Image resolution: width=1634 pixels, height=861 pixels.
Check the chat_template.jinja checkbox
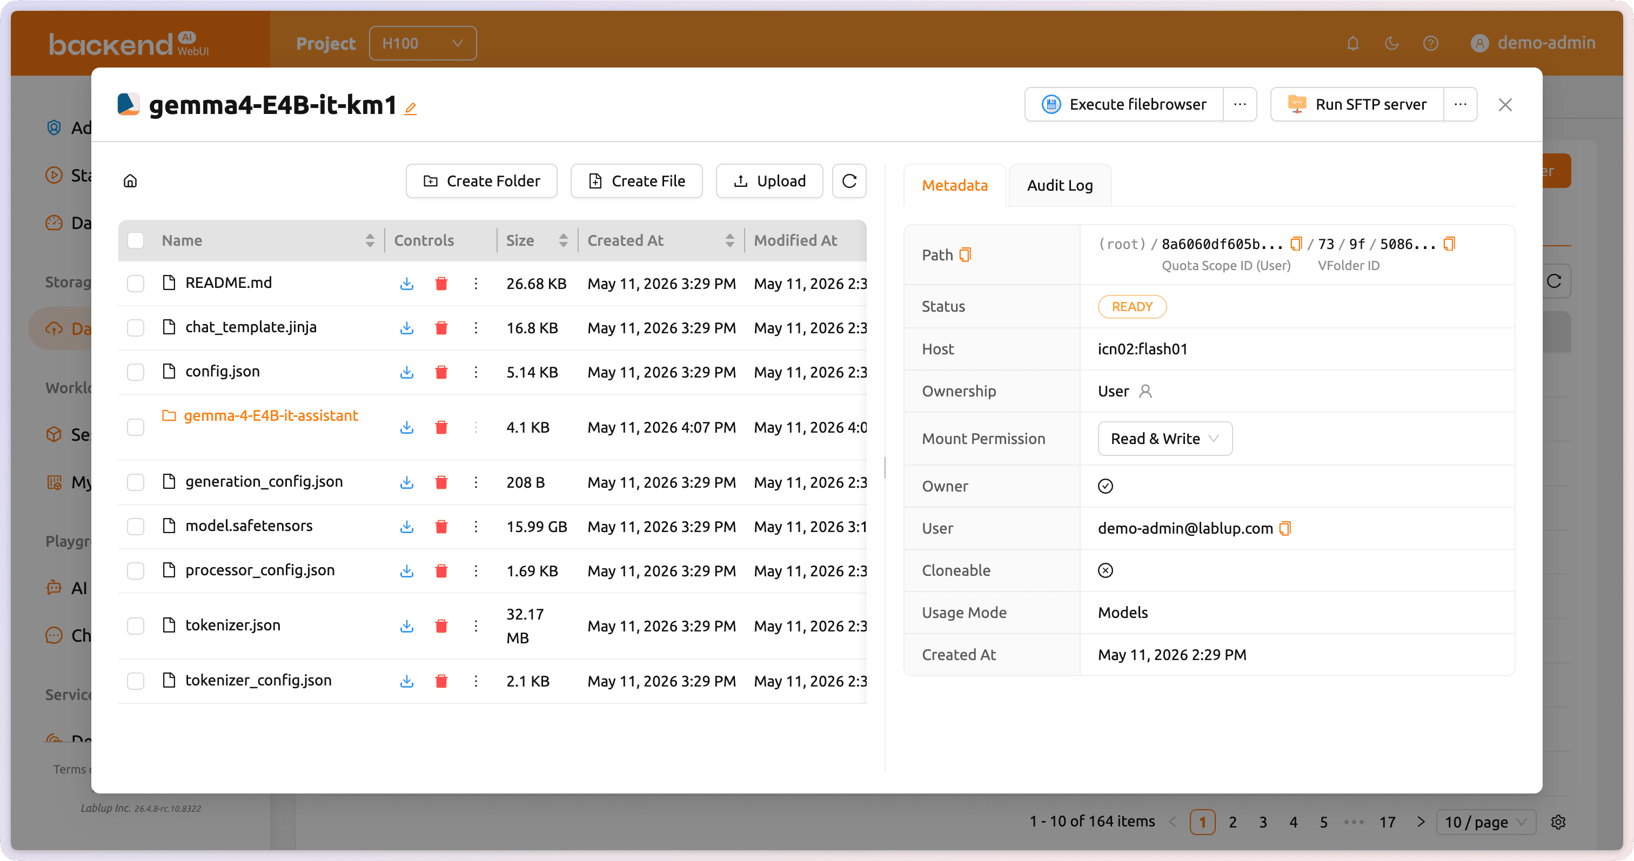pos(136,328)
